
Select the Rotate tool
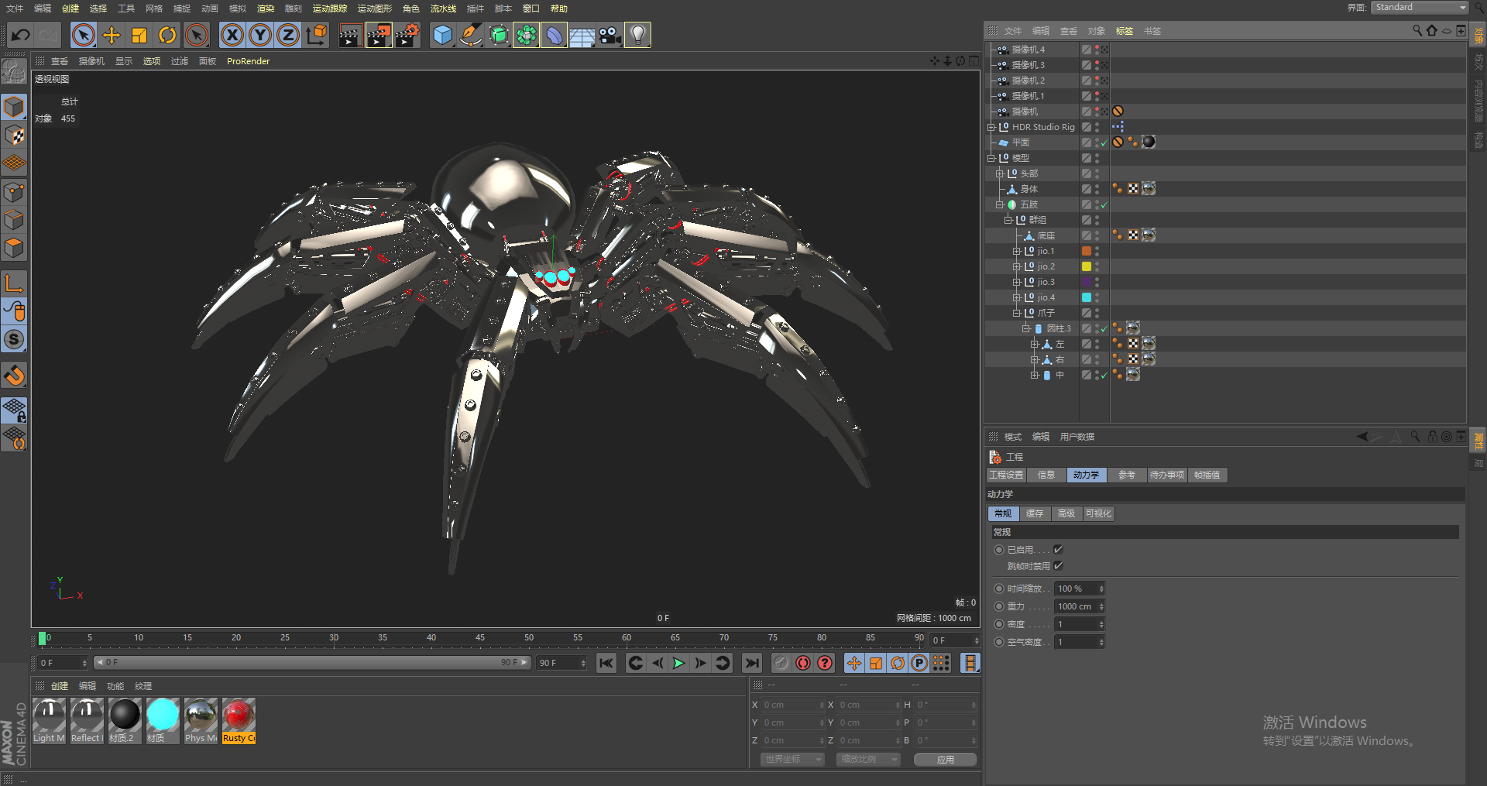click(167, 35)
